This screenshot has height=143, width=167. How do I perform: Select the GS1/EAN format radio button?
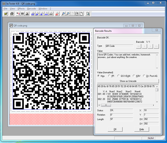[x=118, y=76]
